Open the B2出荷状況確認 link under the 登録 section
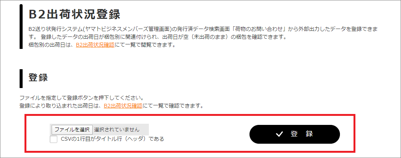The height and width of the screenshot is (158, 401). tap(123, 105)
